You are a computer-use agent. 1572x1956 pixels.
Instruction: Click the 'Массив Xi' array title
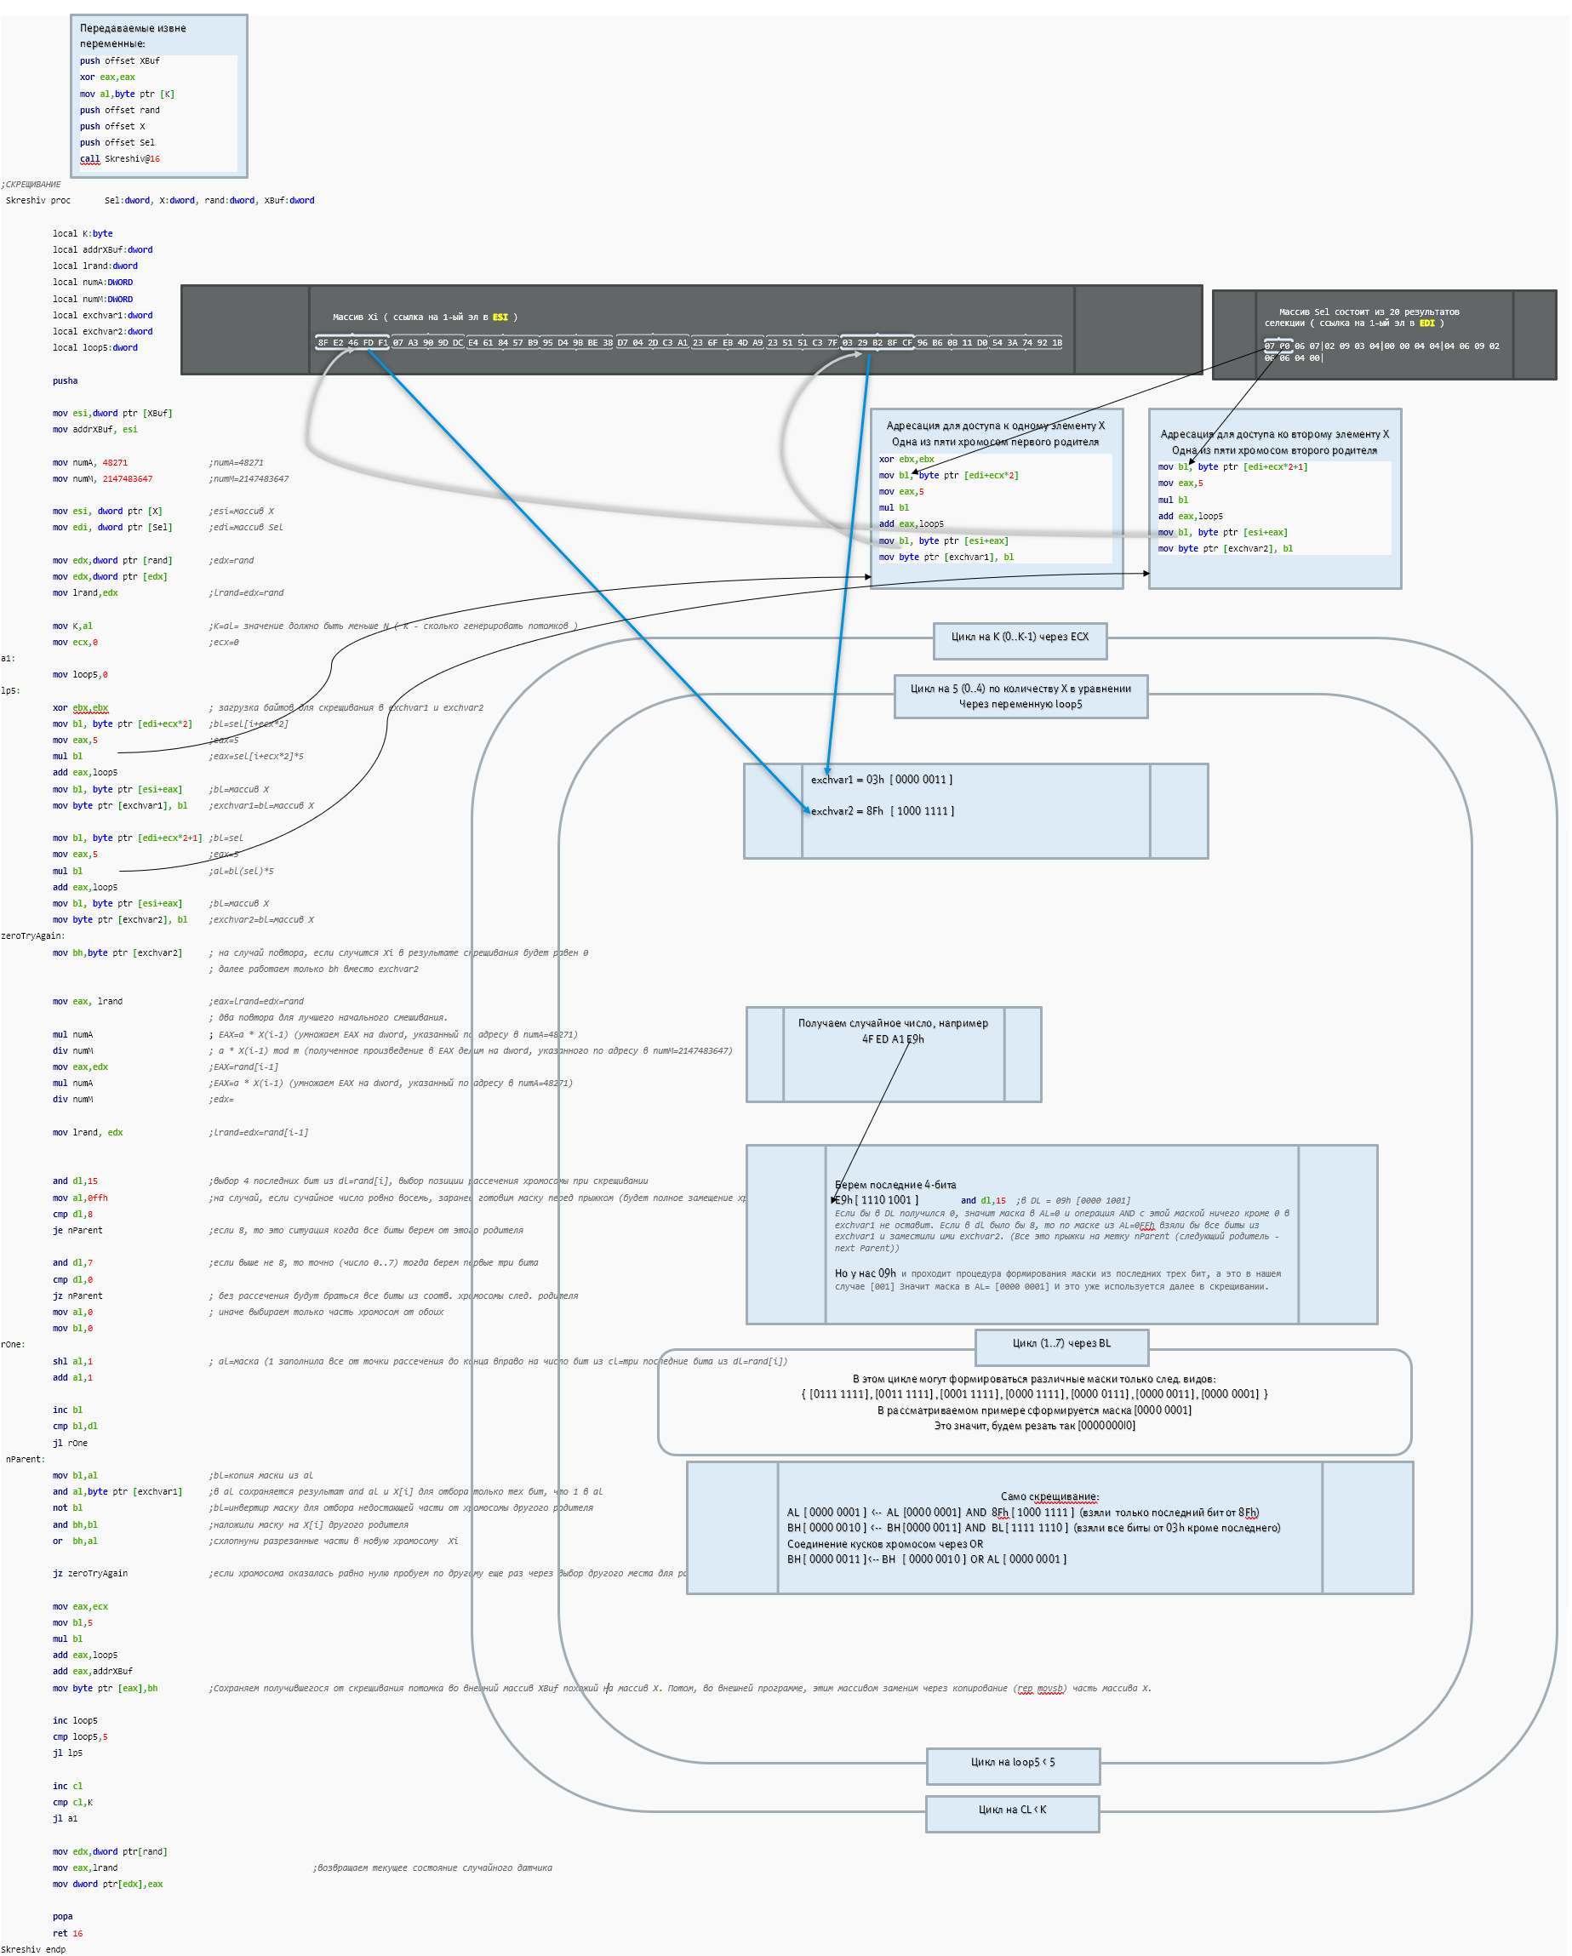(x=426, y=317)
